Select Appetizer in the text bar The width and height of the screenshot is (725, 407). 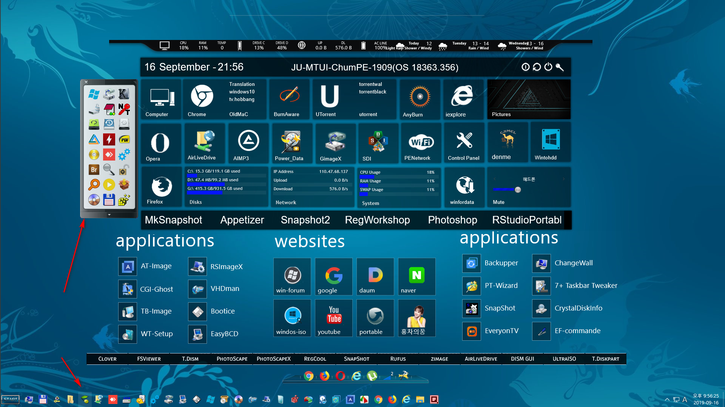point(242,220)
